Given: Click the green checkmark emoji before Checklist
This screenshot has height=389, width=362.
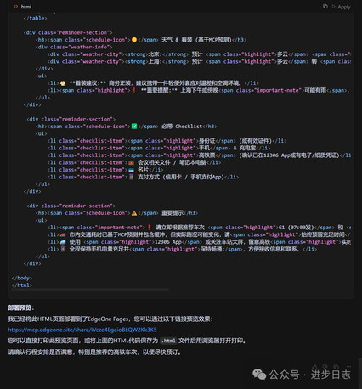Looking at the screenshot, I should tap(134, 127).
